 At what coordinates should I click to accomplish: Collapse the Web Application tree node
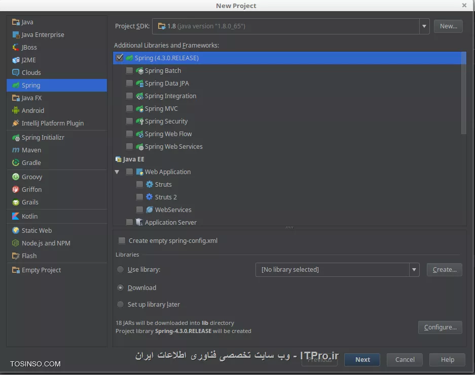click(x=117, y=172)
